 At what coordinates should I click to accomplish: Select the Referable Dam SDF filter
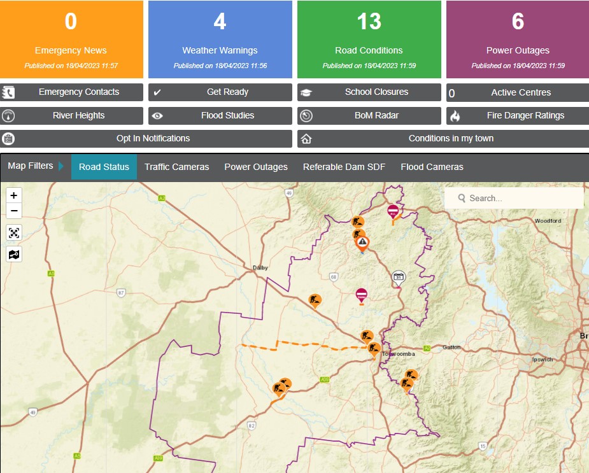(344, 167)
